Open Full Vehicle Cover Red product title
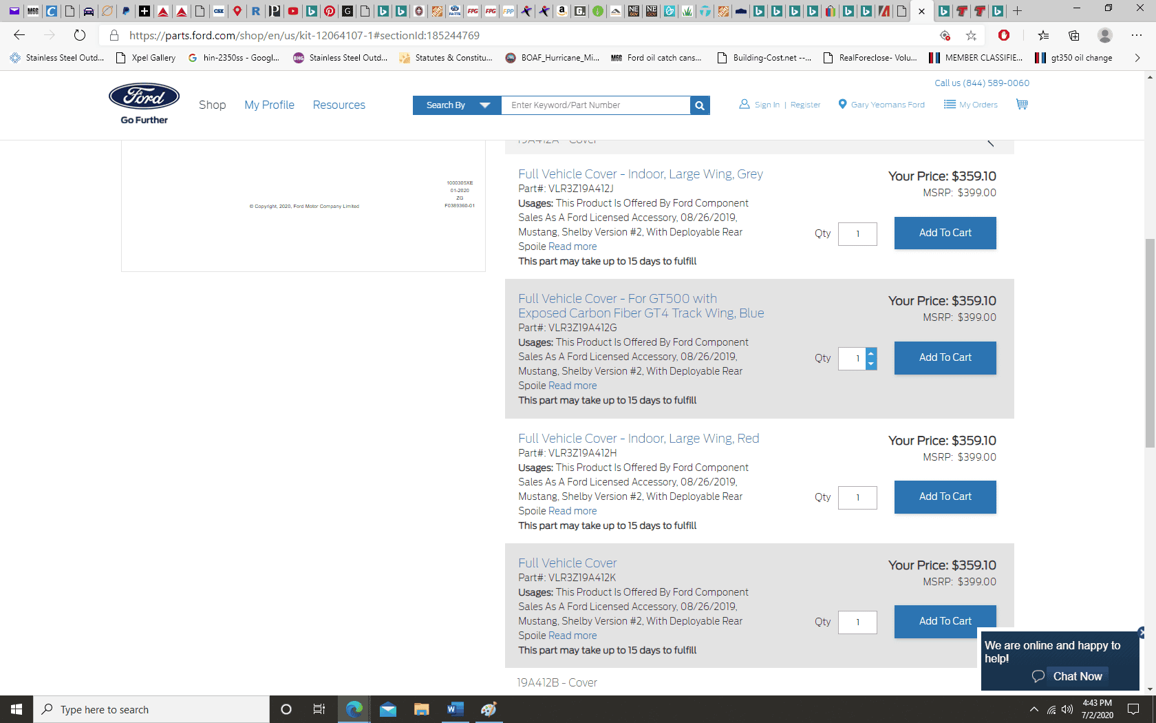 tap(639, 439)
